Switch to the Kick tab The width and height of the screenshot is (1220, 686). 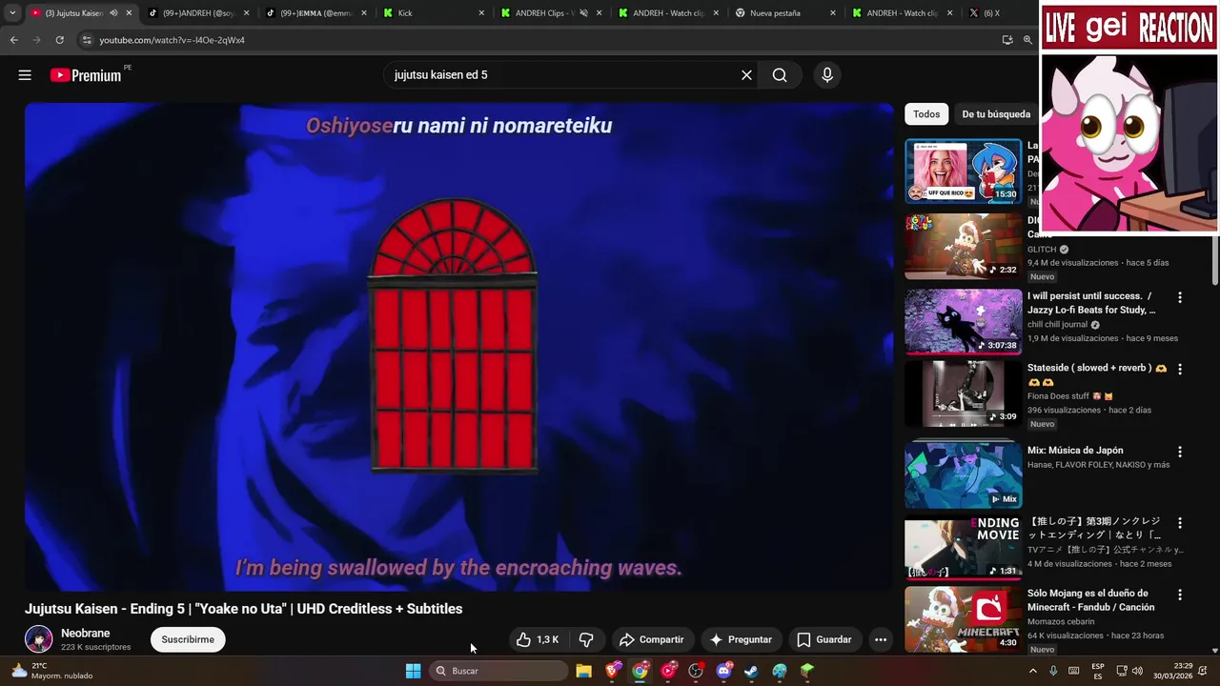pyautogui.click(x=434, y=13)
